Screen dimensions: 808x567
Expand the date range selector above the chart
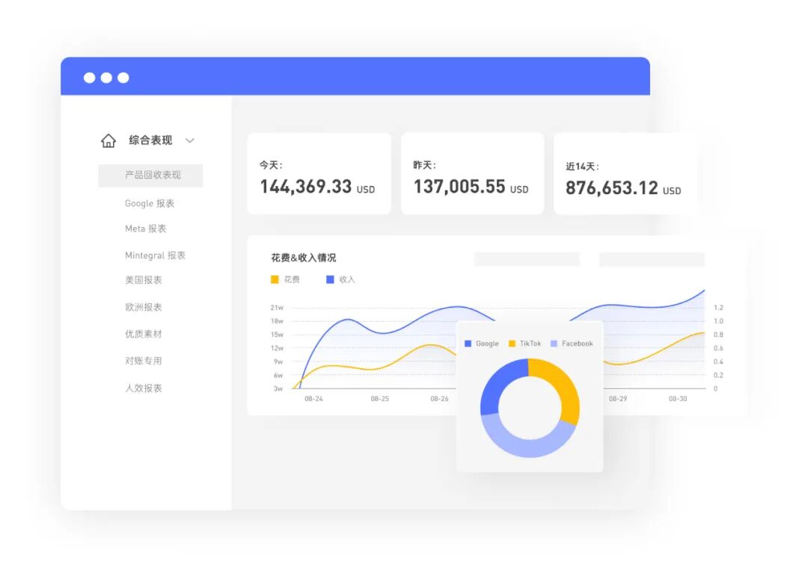tap(526, 258)
